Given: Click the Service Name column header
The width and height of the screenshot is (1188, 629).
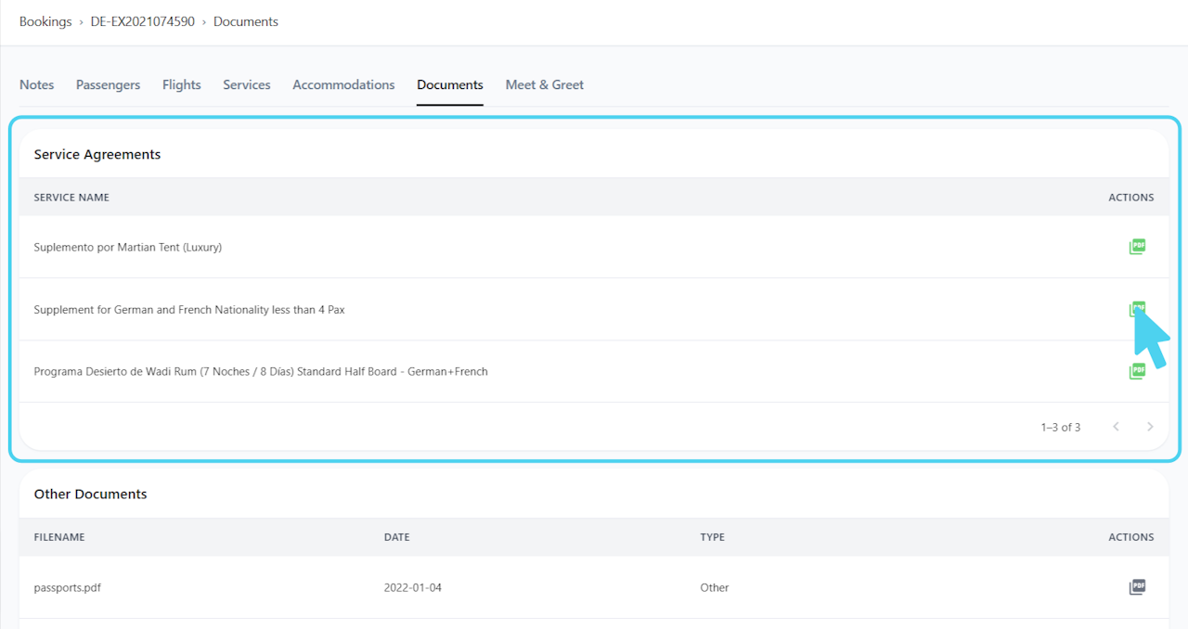Looking at the screenshot, I should (x=71, y=198).
